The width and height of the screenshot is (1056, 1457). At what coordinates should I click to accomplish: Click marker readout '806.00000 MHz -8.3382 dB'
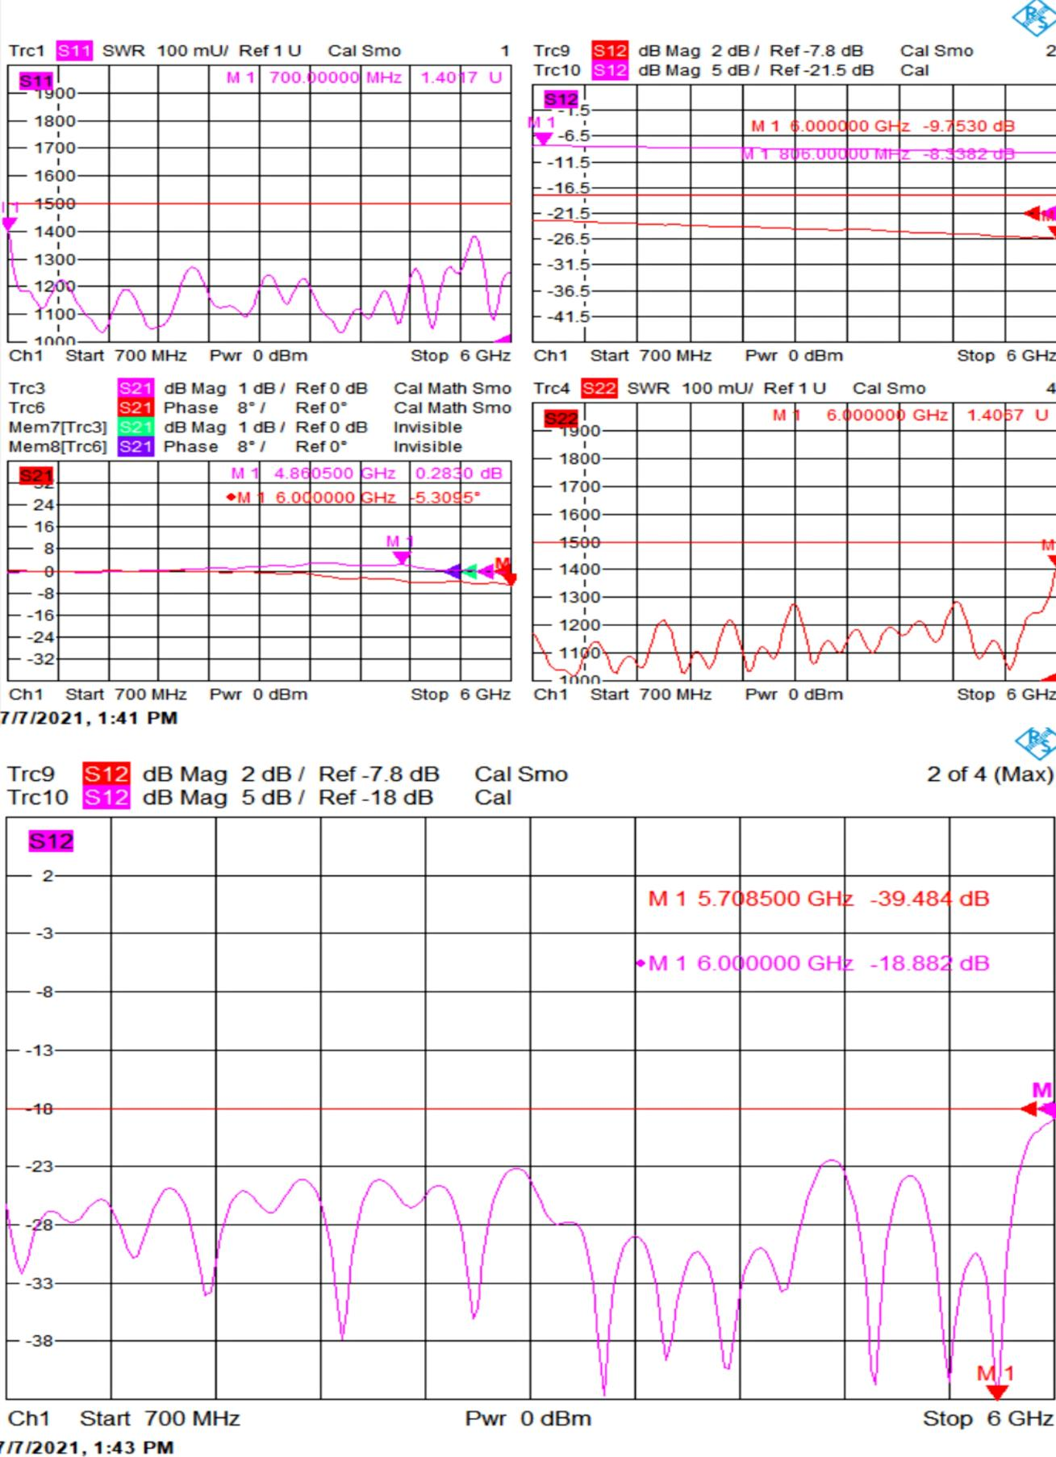pyautogui.click(x=878, y=154)
